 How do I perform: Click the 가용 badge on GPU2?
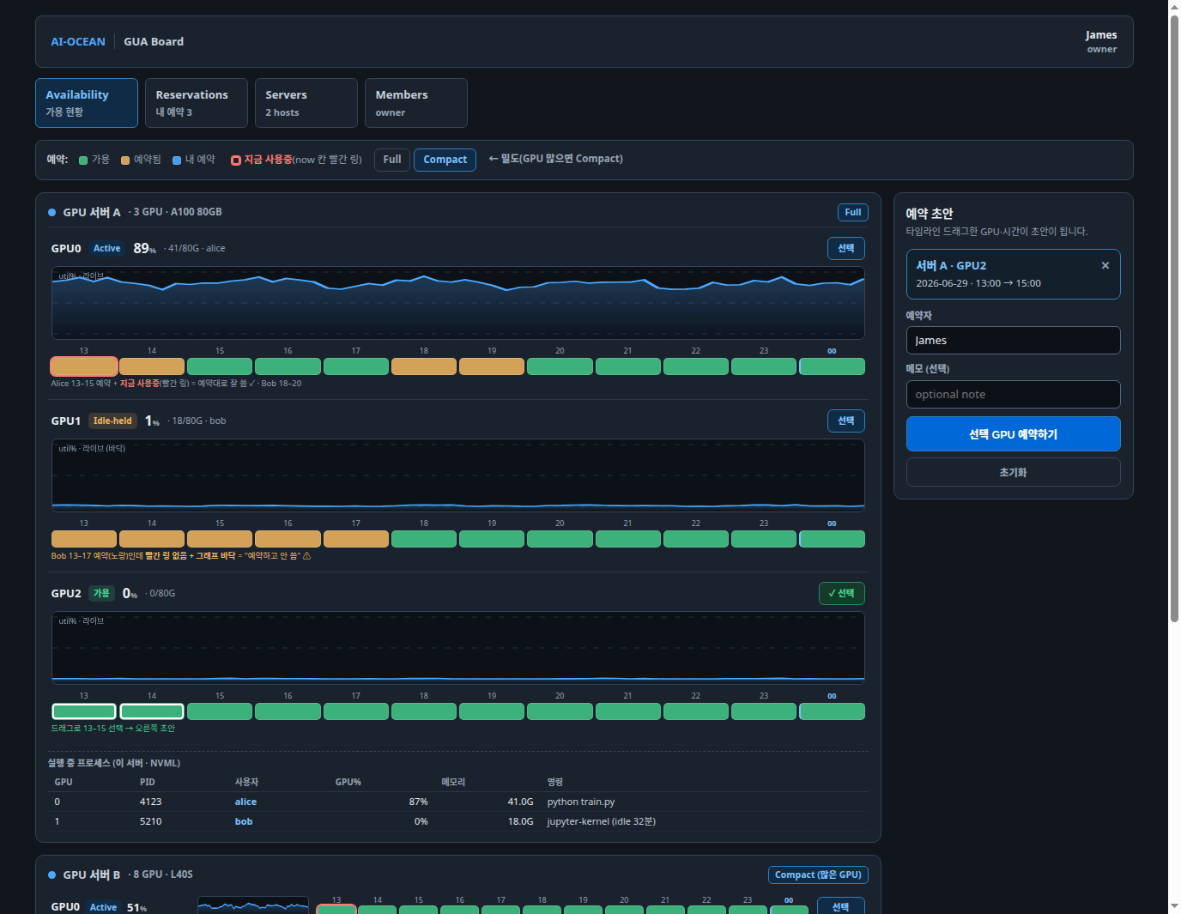pos(101,593)
